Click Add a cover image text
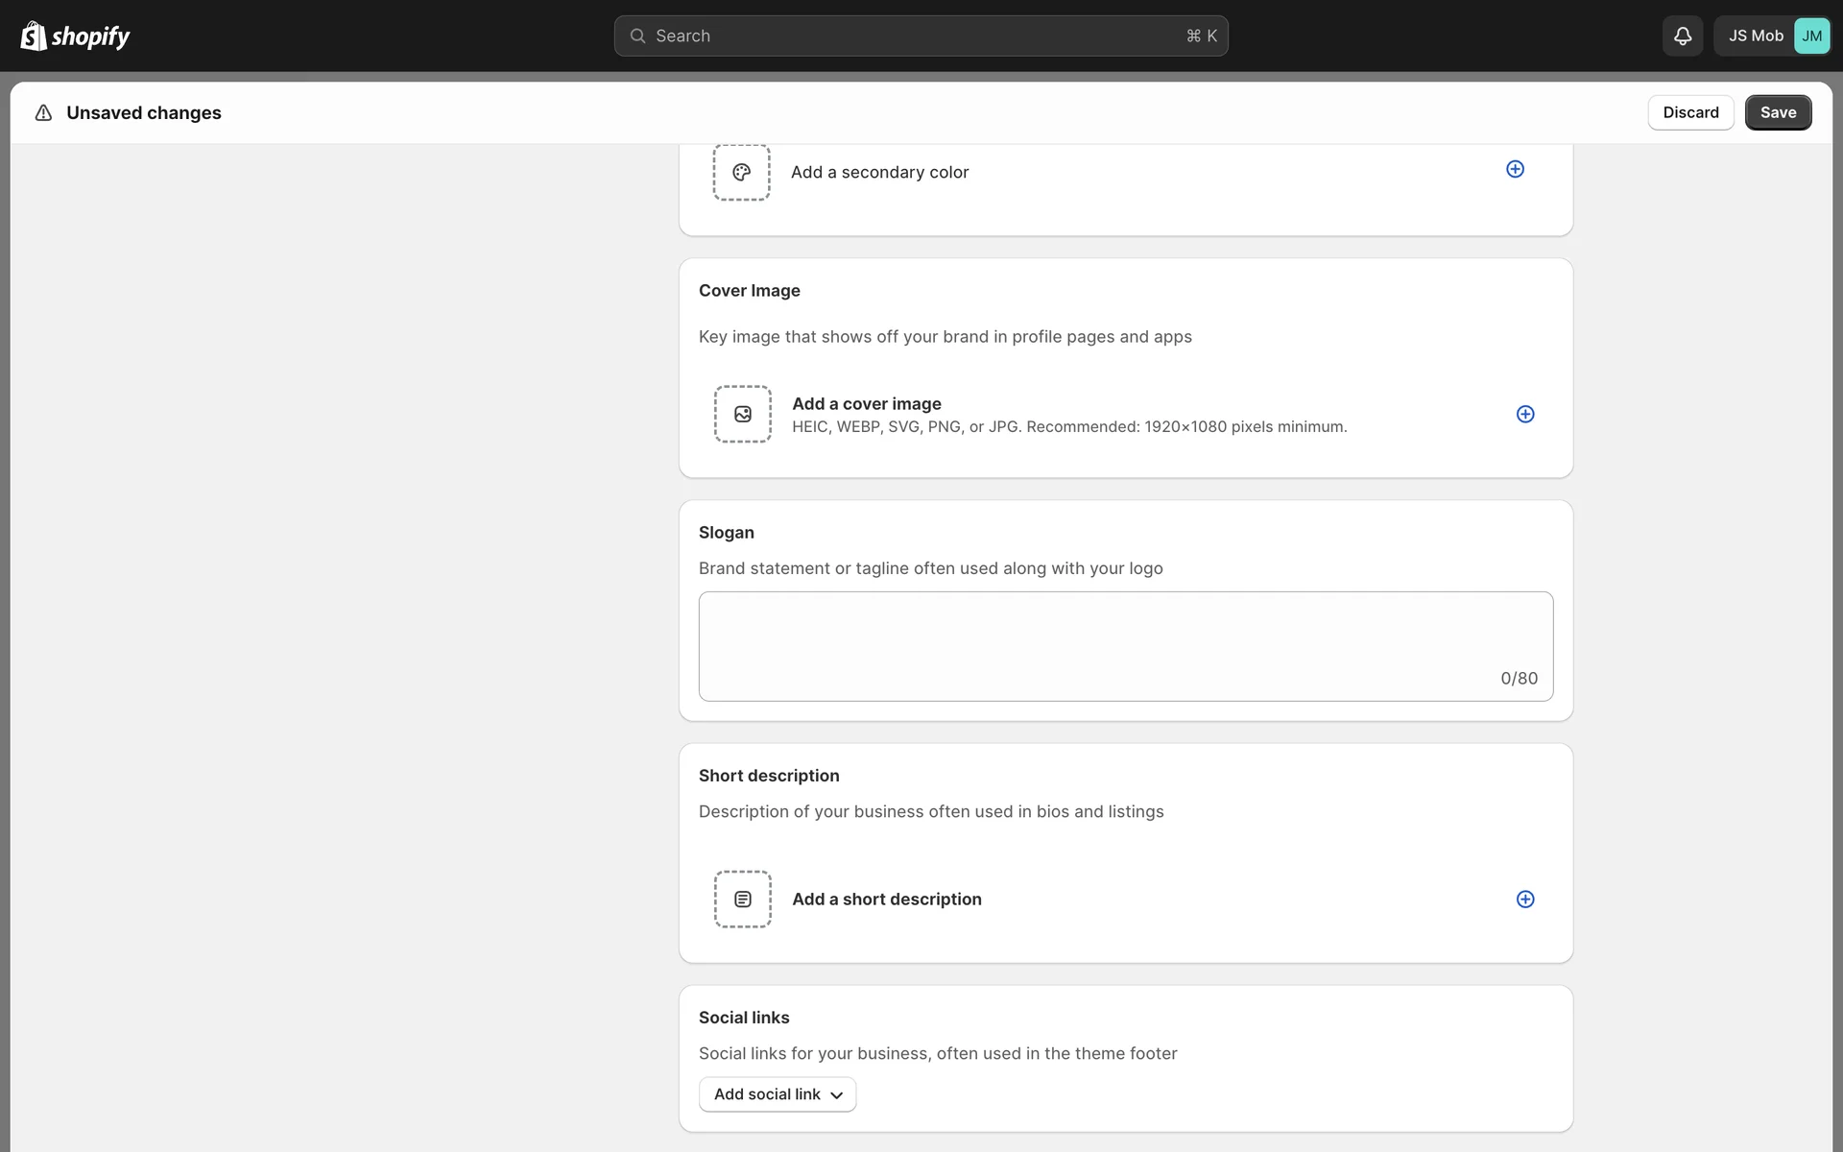The height and width of the screenshot is (1152, 1843). 866,404
